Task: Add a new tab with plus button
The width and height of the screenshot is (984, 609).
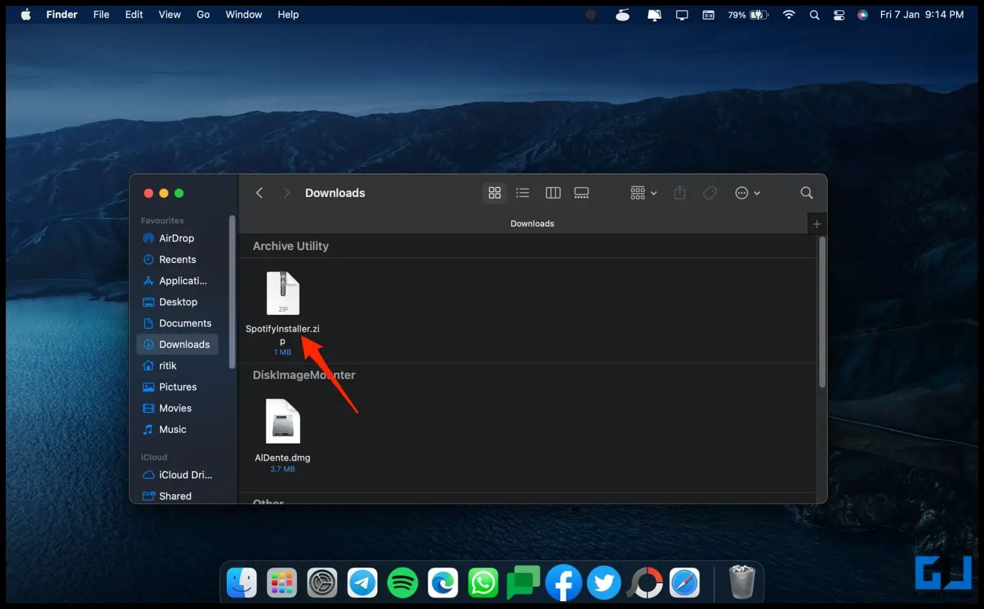Action: coord(817,224)
